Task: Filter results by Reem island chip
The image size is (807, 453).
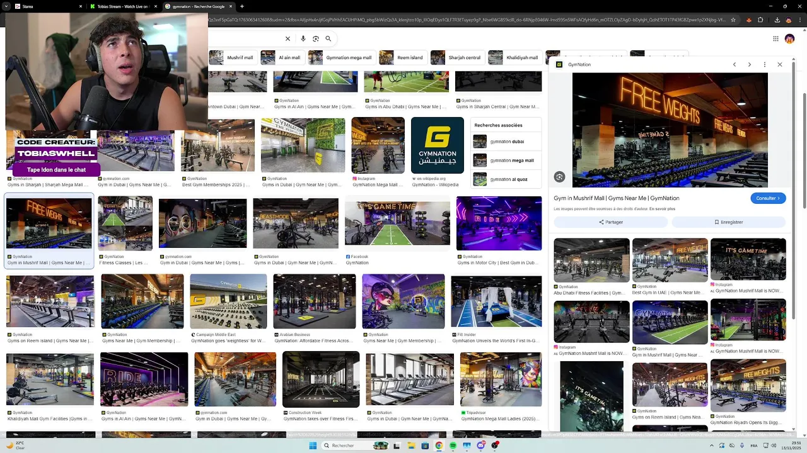Action: click(x=402, y=57)
